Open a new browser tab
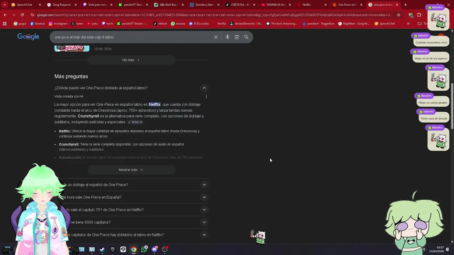Image resolution: width=454 pixels, height=255 pixels. pyautogui.click(x=405, y=5)
